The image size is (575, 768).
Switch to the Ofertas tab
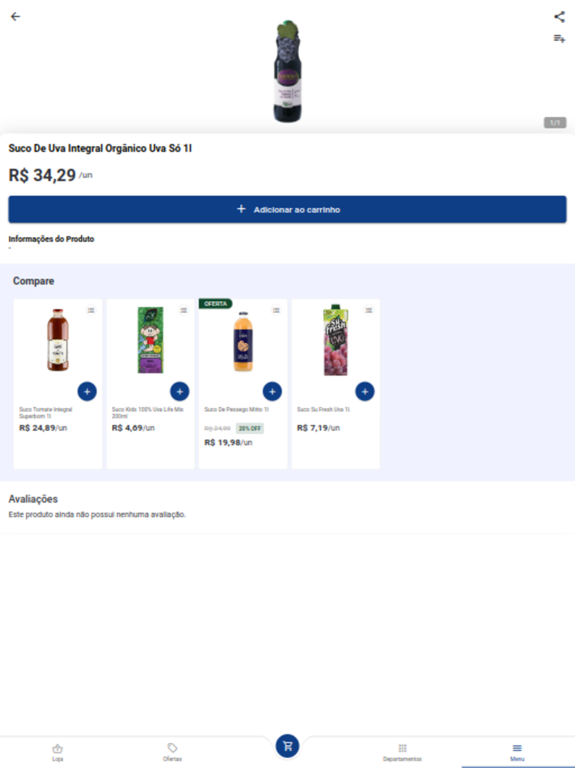tap(172, 752)
